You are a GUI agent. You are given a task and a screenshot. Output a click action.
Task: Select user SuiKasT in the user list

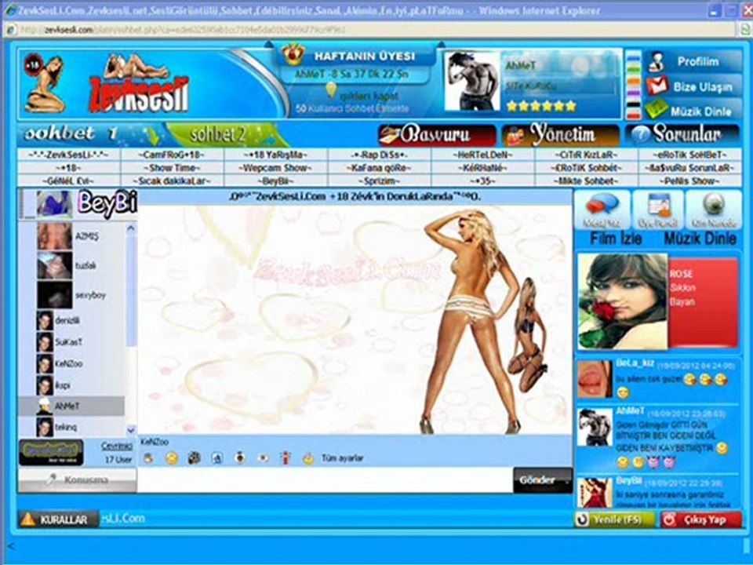[x=71, y=342]
